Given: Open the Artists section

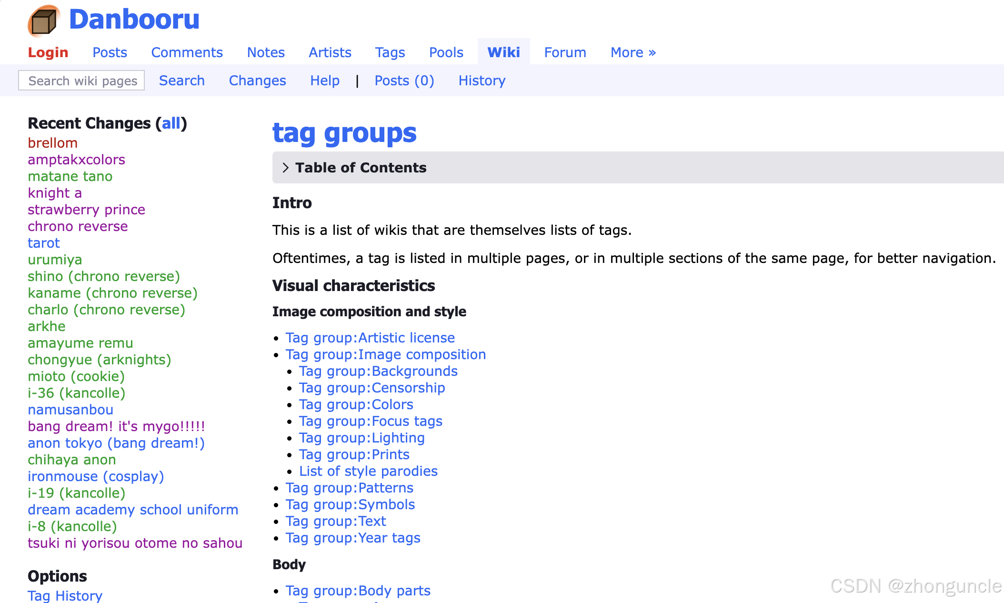Looking at the screenshot, I should click(x=330, y=52).
